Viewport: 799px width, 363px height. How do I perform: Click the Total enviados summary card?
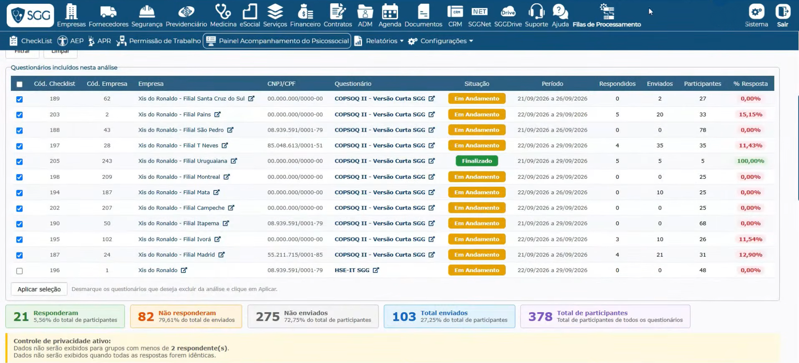[449, 316]
